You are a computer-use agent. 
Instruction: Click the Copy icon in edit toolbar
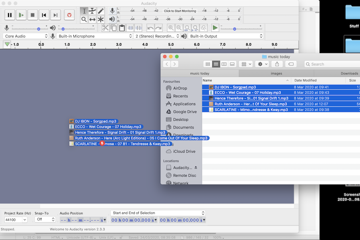114,28
